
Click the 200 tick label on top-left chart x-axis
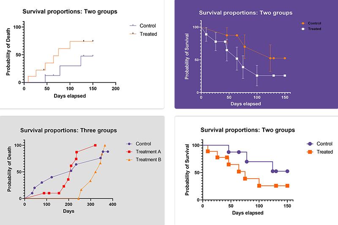pyautogui.click(x=116, y=88)
